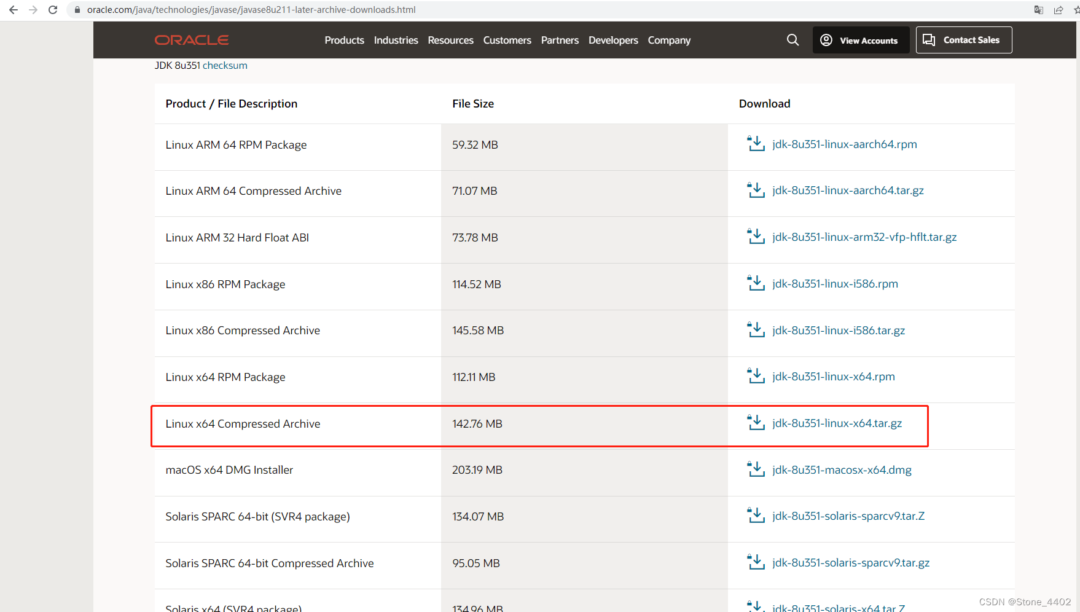
Task: Click download icon for linux-i586.rpm
Action: 756,283
